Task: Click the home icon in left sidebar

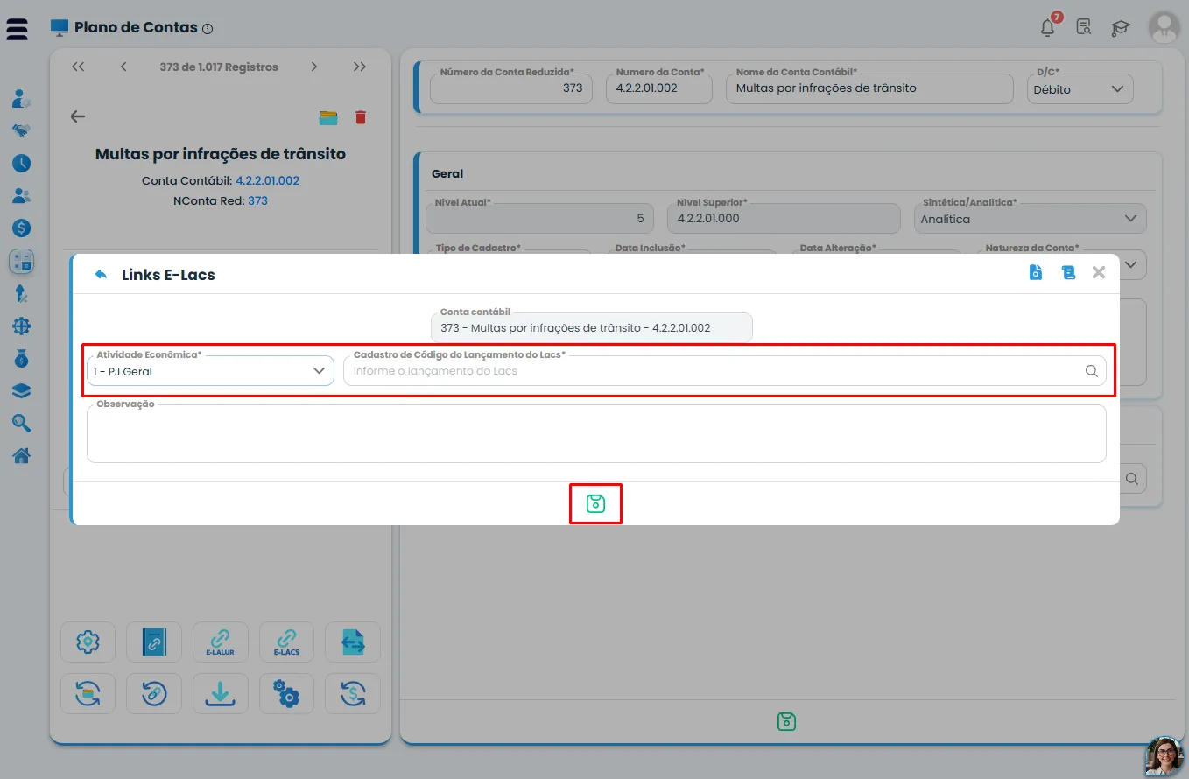Action: click(22, 455)
